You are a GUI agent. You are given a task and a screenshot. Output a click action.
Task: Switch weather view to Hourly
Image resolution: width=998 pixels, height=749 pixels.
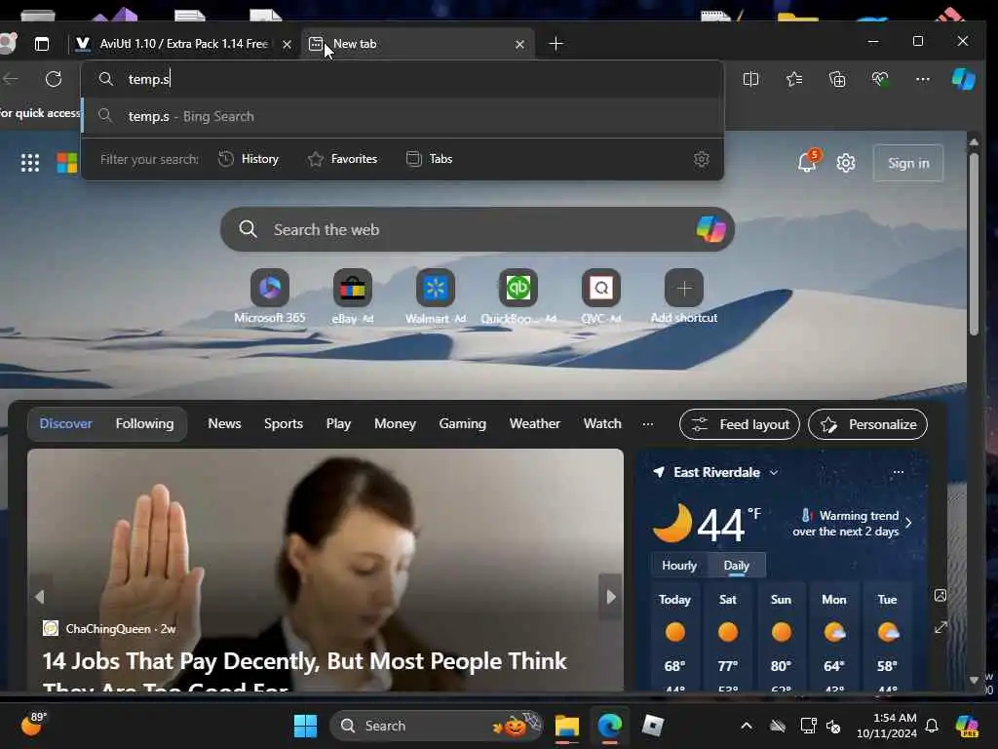(x=679, y=566)
